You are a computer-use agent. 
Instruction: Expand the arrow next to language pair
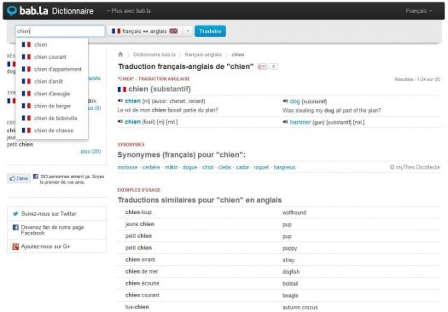click(x=188, y=31)
